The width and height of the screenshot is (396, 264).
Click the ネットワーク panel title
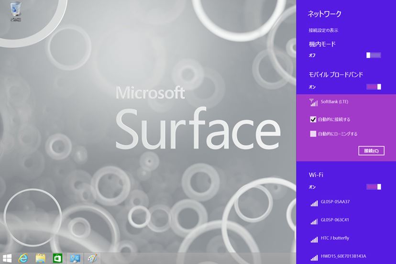pyautogui.click(x=325, y=14)
